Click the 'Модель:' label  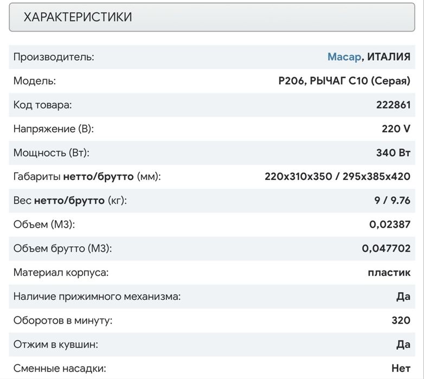click(35, 81)
